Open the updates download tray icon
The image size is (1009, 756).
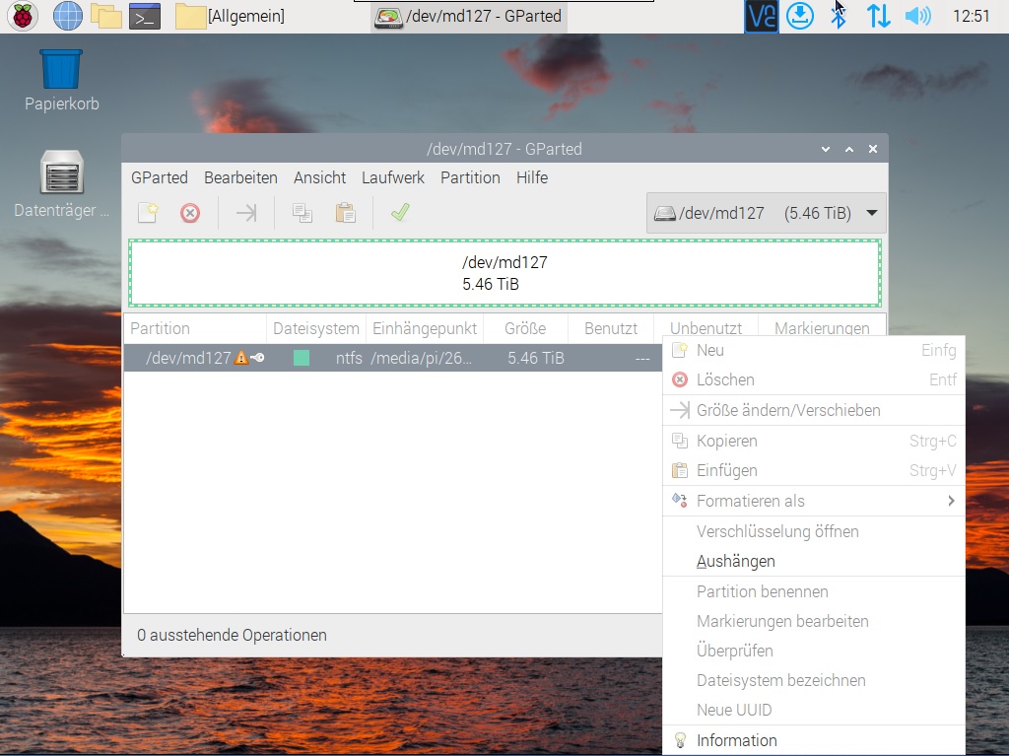800,16
